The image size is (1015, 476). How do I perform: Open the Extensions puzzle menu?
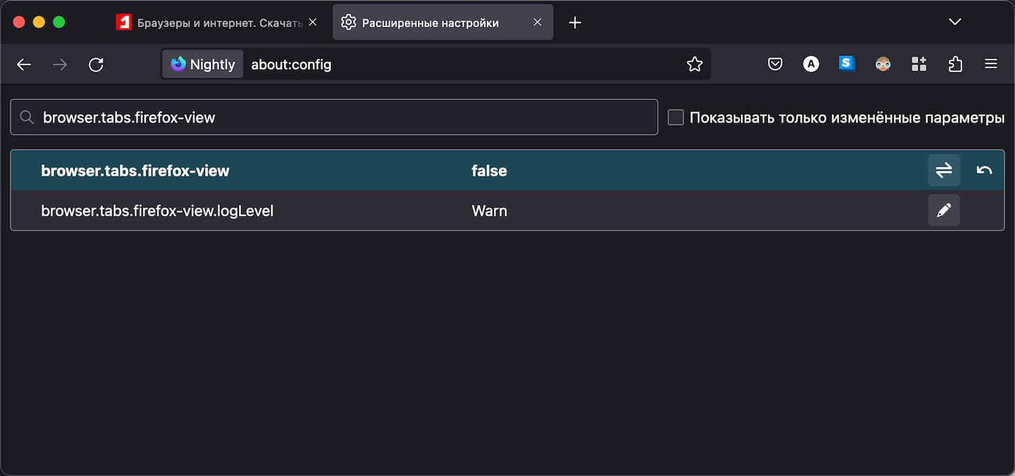(955, 64)
